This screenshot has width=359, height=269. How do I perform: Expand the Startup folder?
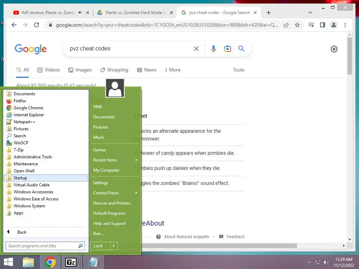click(46, 178)
